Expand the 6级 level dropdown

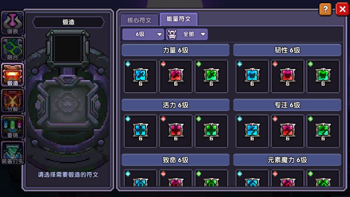coord(143,34)
